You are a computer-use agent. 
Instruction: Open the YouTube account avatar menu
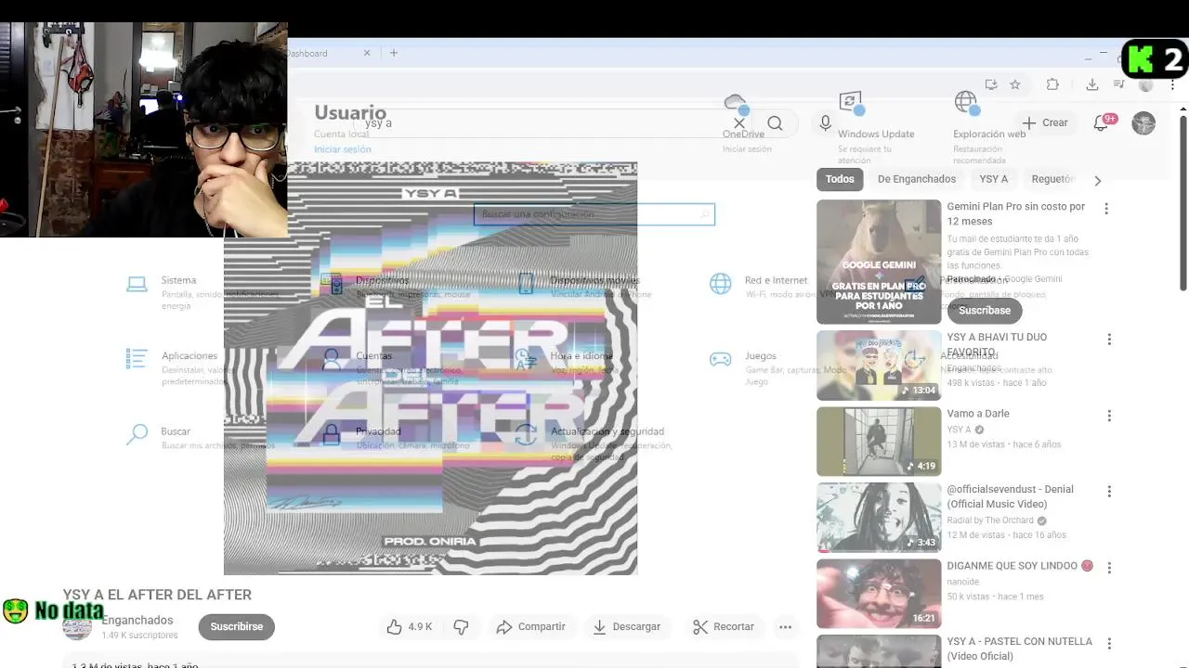(1143, 122)
